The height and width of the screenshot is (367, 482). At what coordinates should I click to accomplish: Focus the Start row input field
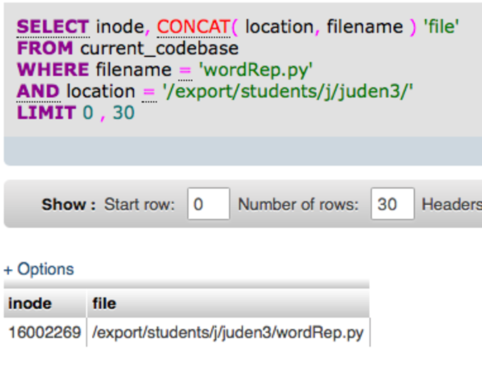(x=208, y=205)
